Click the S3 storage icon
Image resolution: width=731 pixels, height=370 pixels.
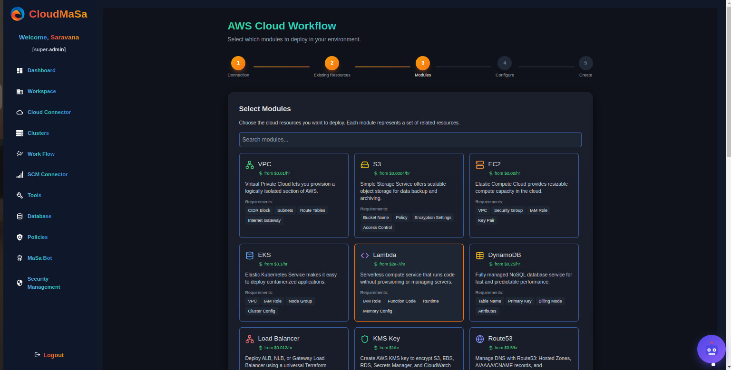(x=365, y=165)
